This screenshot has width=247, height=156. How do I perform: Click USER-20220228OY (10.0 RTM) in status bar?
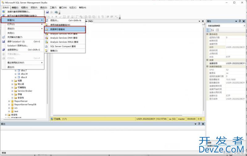pos(151,119)
